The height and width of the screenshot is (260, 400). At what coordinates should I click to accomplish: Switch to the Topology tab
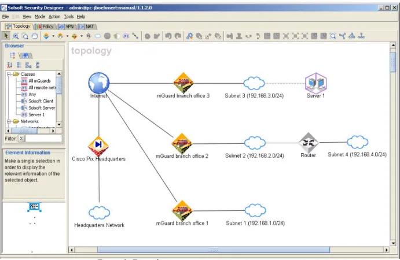pyautogui.click(x=18, y=26)
